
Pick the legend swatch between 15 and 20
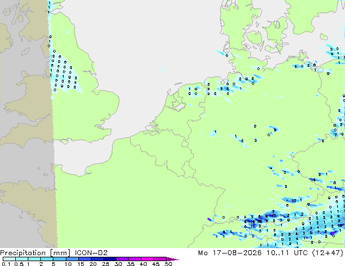click(x=84, y=259)
